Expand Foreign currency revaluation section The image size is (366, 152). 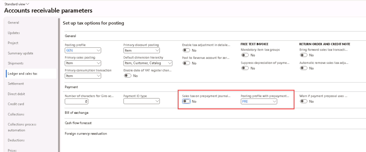tap(86, 133)
